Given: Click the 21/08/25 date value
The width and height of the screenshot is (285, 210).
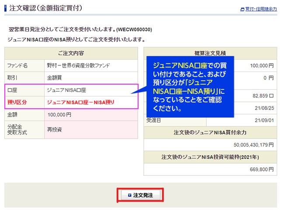Looking at the screenshot, I should point(264,108).
